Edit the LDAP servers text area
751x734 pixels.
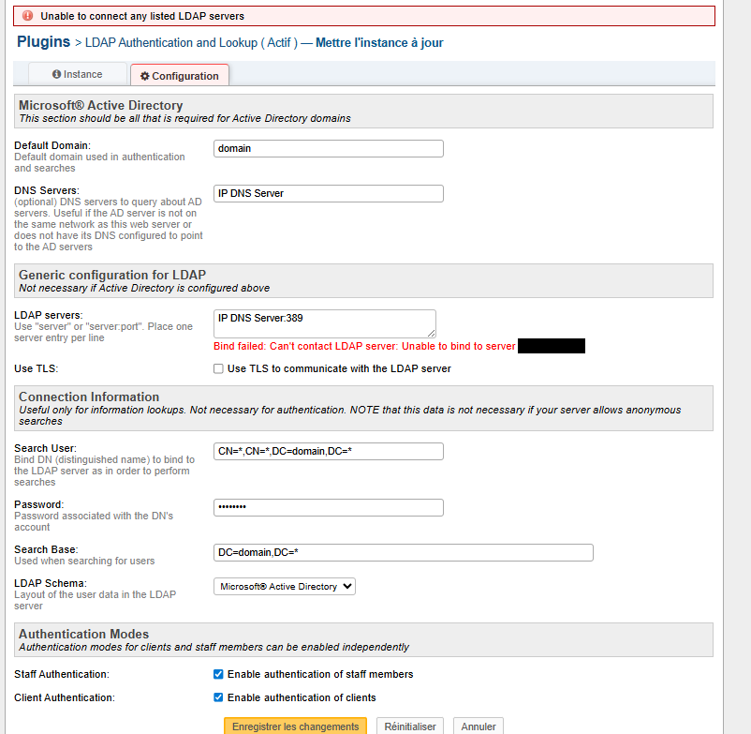click(x=324, y=323)
